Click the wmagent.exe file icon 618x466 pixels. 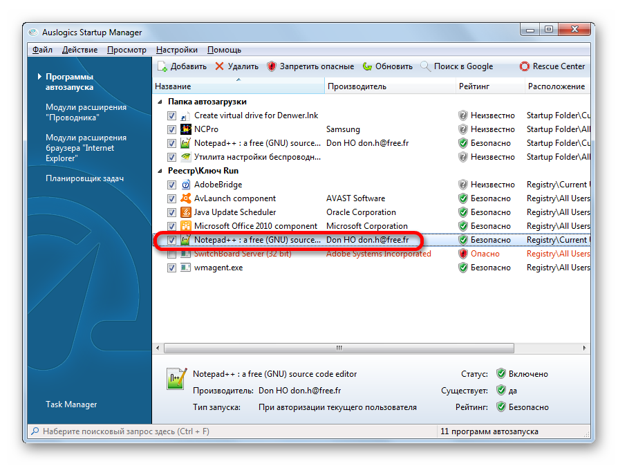point(186,268)
